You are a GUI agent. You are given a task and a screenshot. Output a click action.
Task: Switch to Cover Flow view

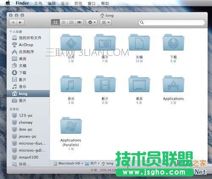coord(79,23)
